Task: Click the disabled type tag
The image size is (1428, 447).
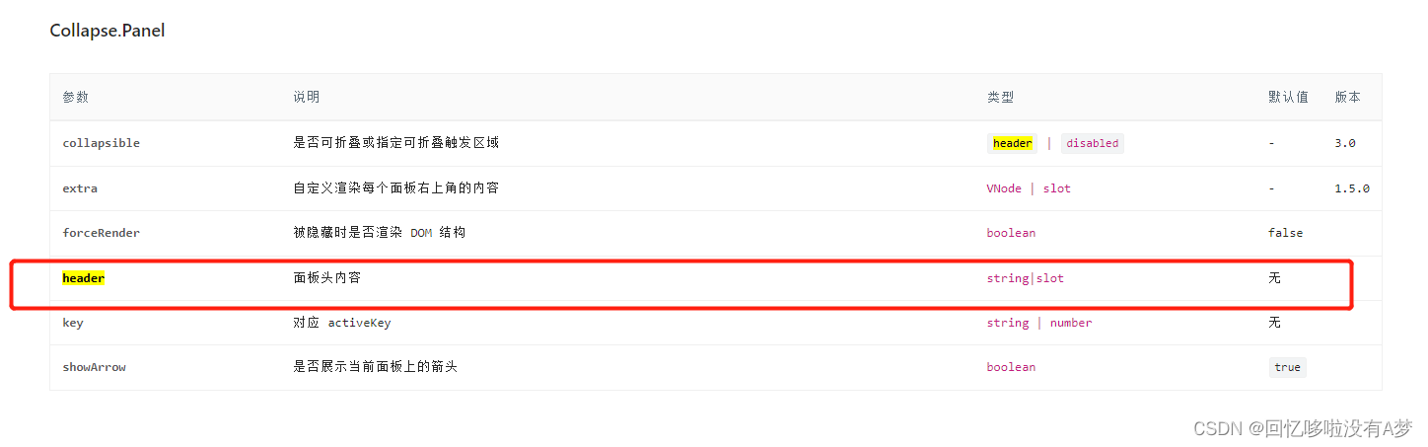Action: [x=1093, y=143]
